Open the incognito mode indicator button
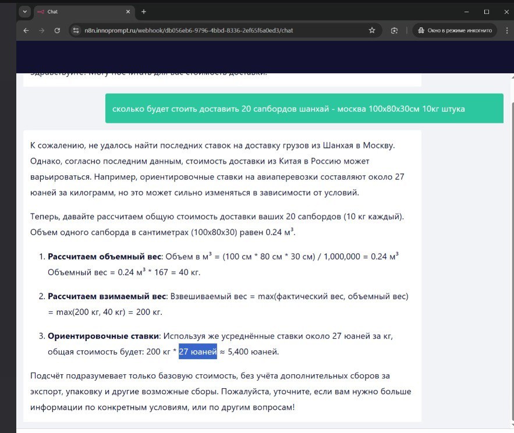The width and height of the screenshot is (514, 433). [x=454, y=30]
